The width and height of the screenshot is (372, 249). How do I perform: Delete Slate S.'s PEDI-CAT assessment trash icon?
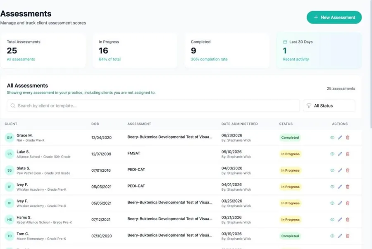pyautogui.click(x=348, y=170)
